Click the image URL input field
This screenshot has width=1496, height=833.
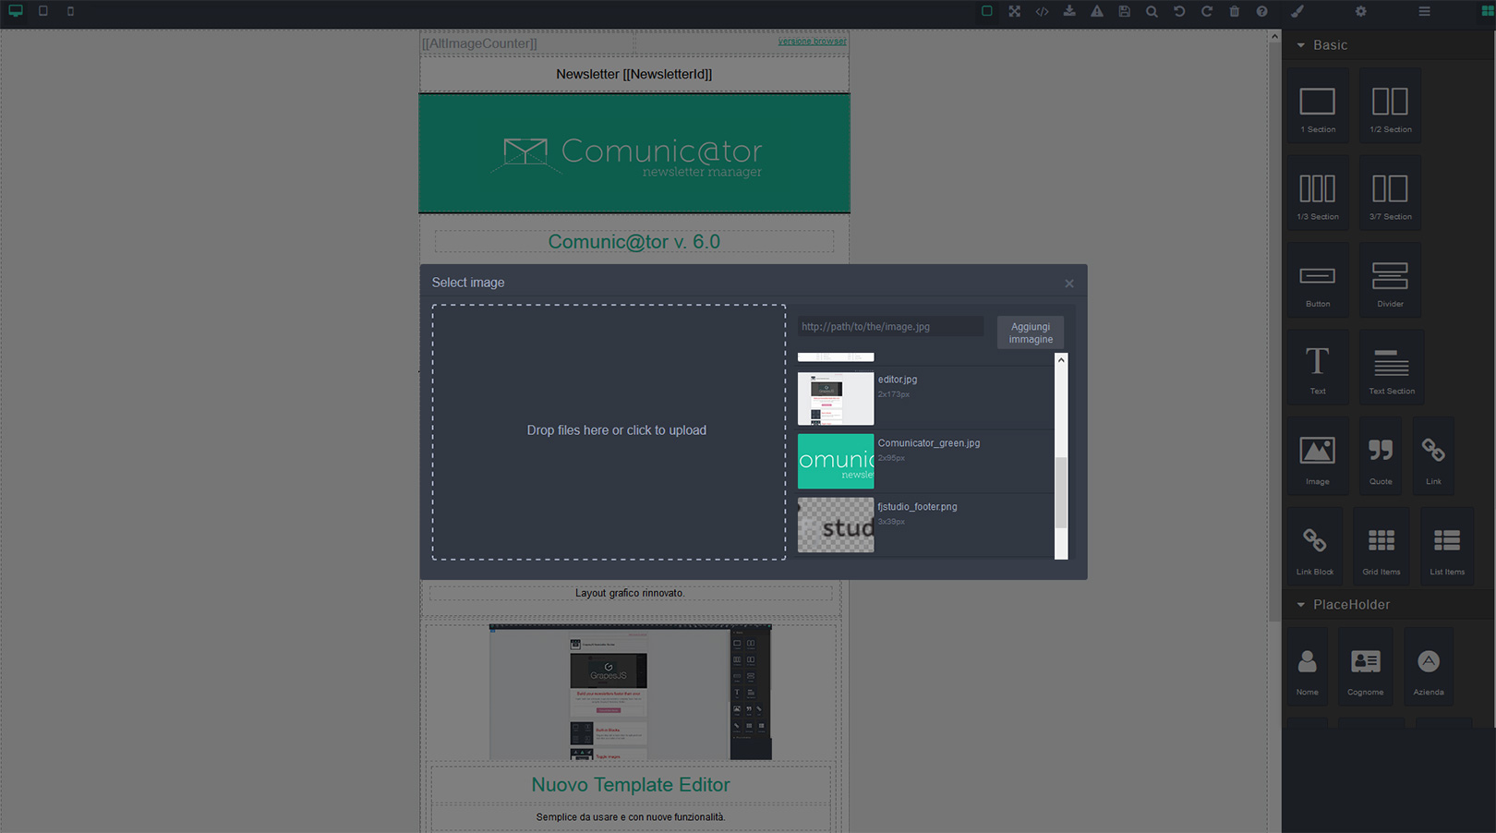point(891,327)
